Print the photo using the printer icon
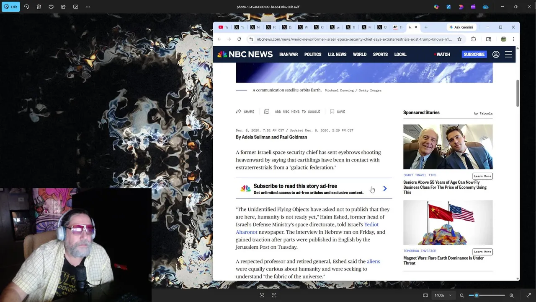Screen dimensions: 536x302 tap(51, 7)
